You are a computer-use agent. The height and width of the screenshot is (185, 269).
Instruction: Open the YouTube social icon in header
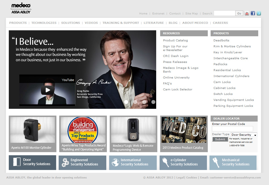(247, 13)
